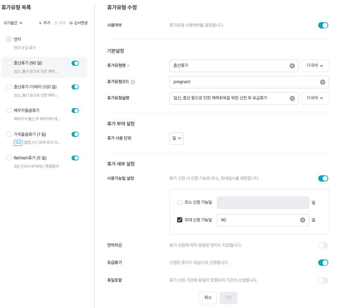
Task: Turn off 가족돌봄휴가 toggle in list
Action: [75, 134]
